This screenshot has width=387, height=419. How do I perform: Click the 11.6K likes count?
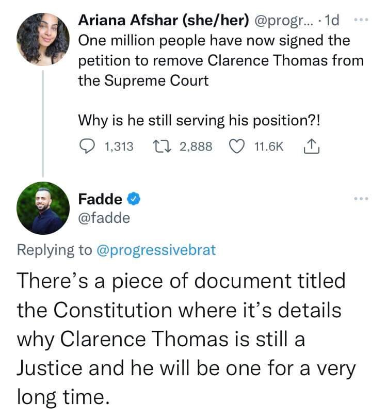coord(269,147)
